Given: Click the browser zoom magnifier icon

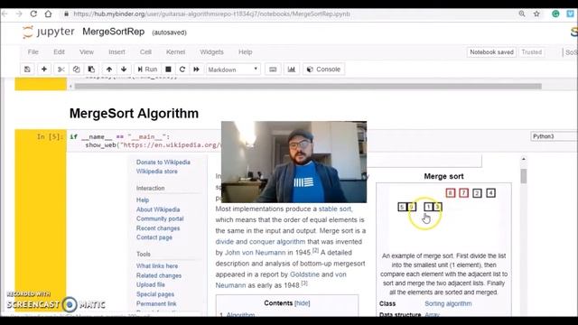Looking at the screenshot, I should (x=522, y=14).
